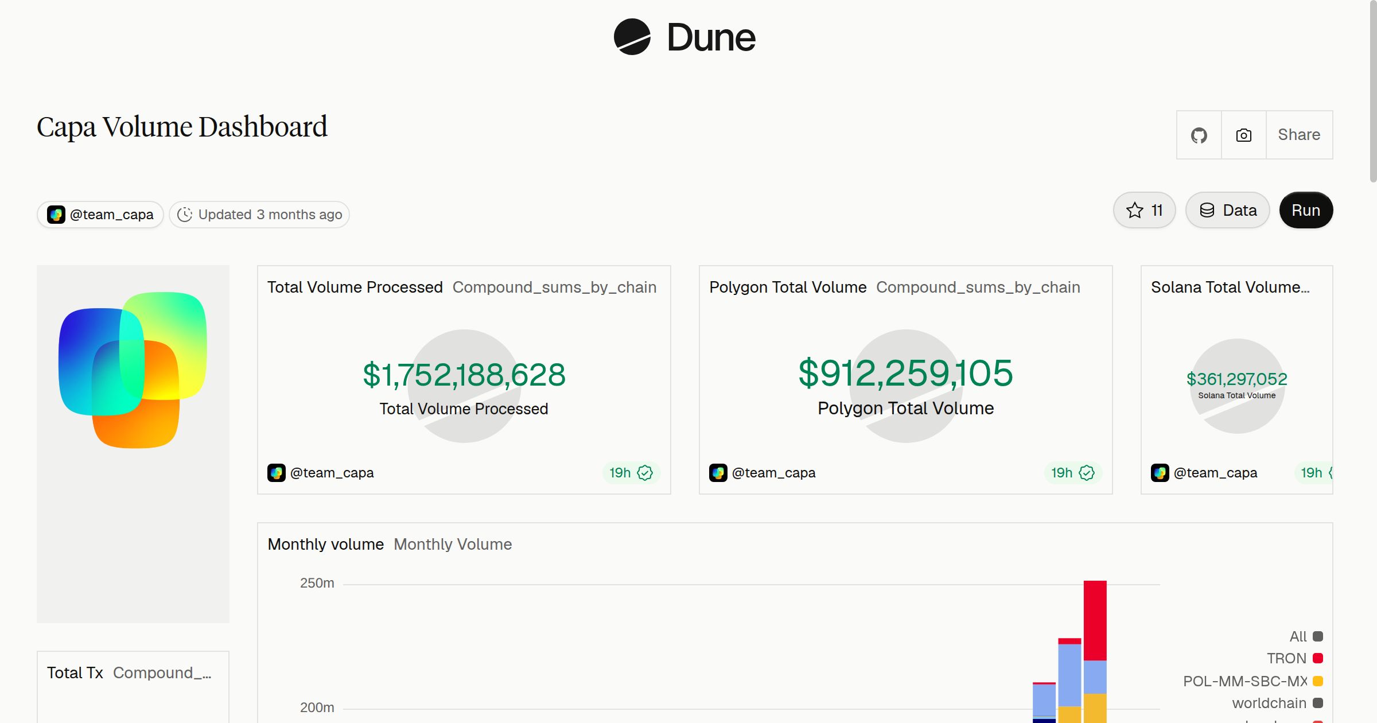Screen dimensions: 1377x723
Task: Click the $1,752,188,628 total volume value
Action: (x=464, y=375)
